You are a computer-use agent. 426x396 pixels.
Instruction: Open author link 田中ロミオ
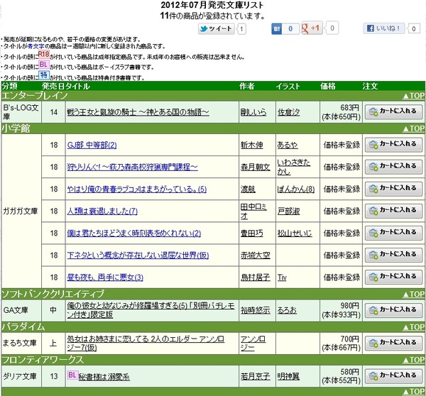click(x=253, y=211)
